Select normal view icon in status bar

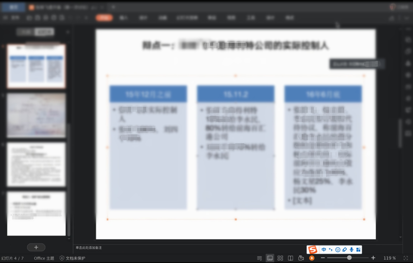click(270, 258)
